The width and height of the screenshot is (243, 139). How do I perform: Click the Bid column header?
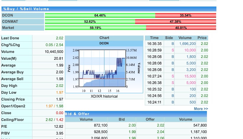(x=122, y=119)
